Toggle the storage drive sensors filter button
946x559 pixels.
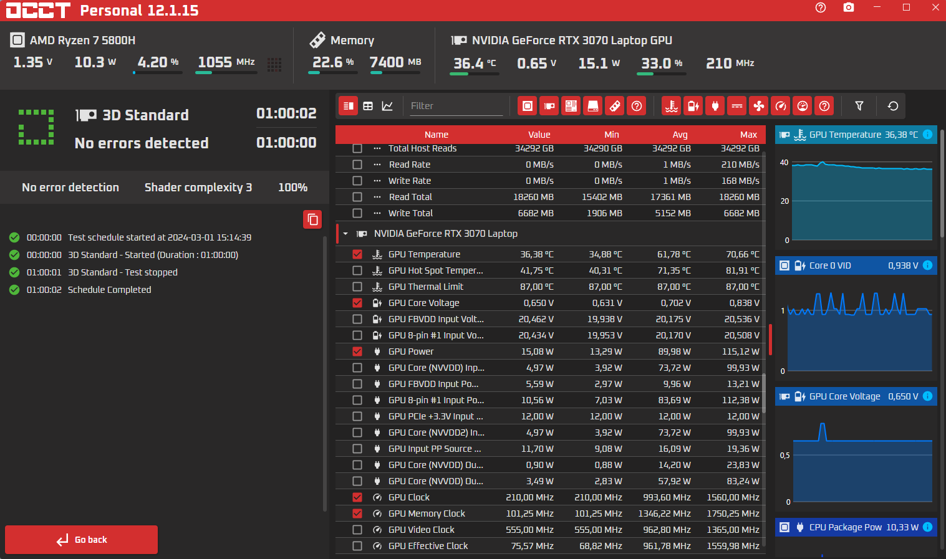(593, 106)
